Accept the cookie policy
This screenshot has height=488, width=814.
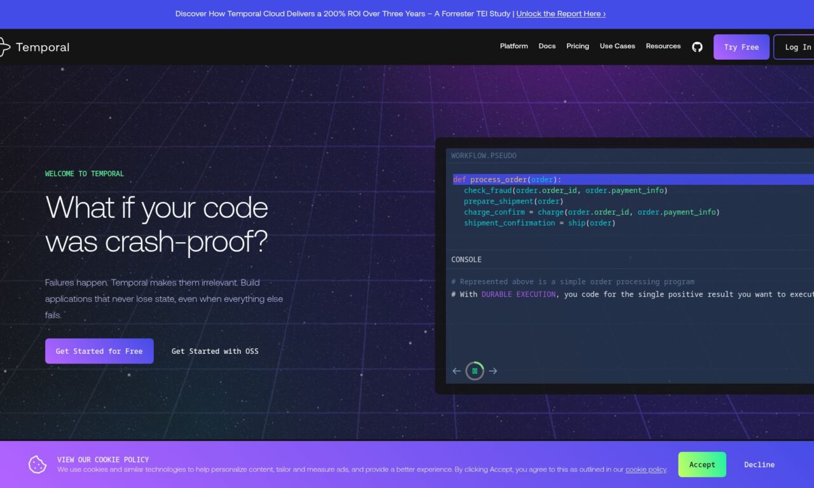click(702, 464)
